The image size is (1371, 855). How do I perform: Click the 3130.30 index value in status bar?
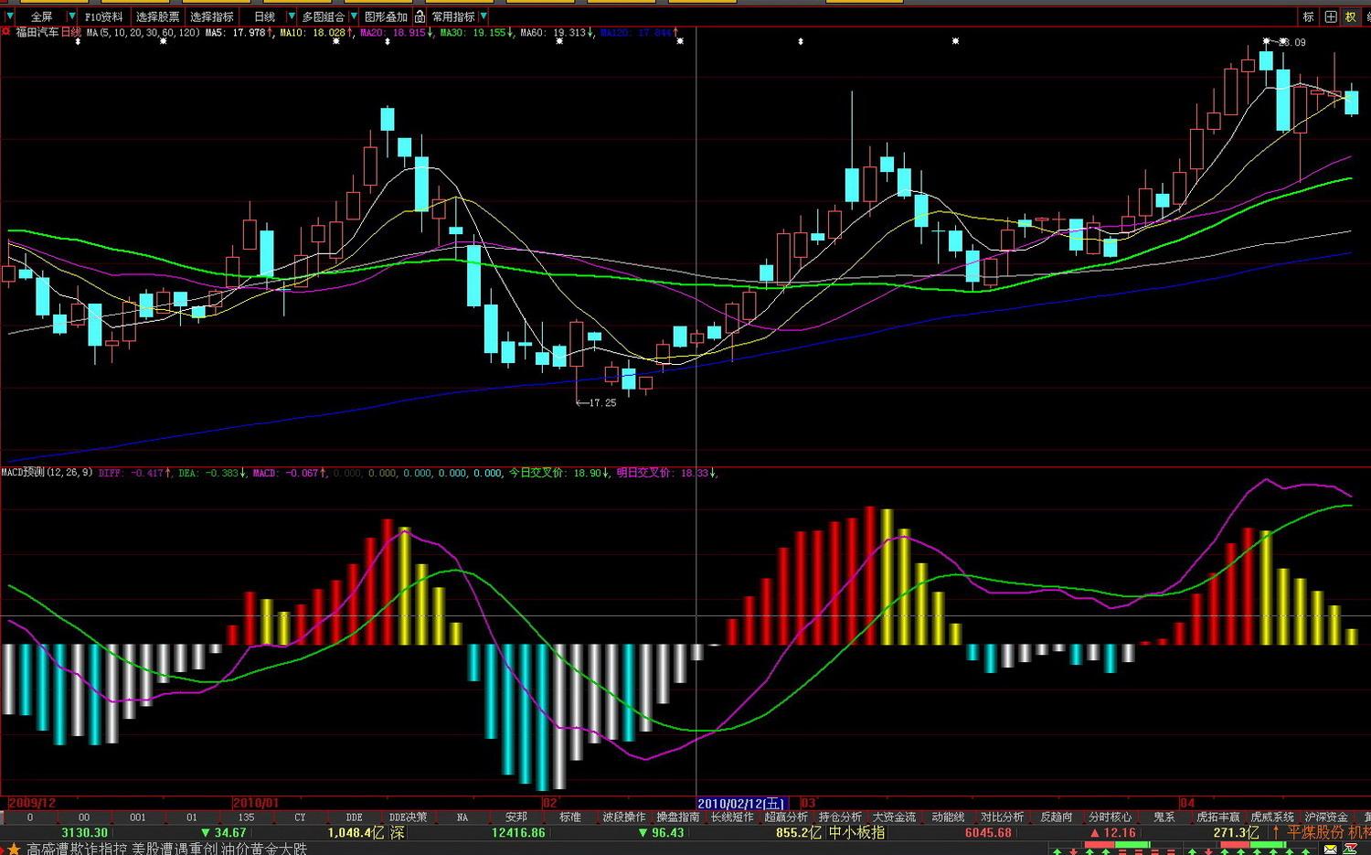tap(84, 833)
